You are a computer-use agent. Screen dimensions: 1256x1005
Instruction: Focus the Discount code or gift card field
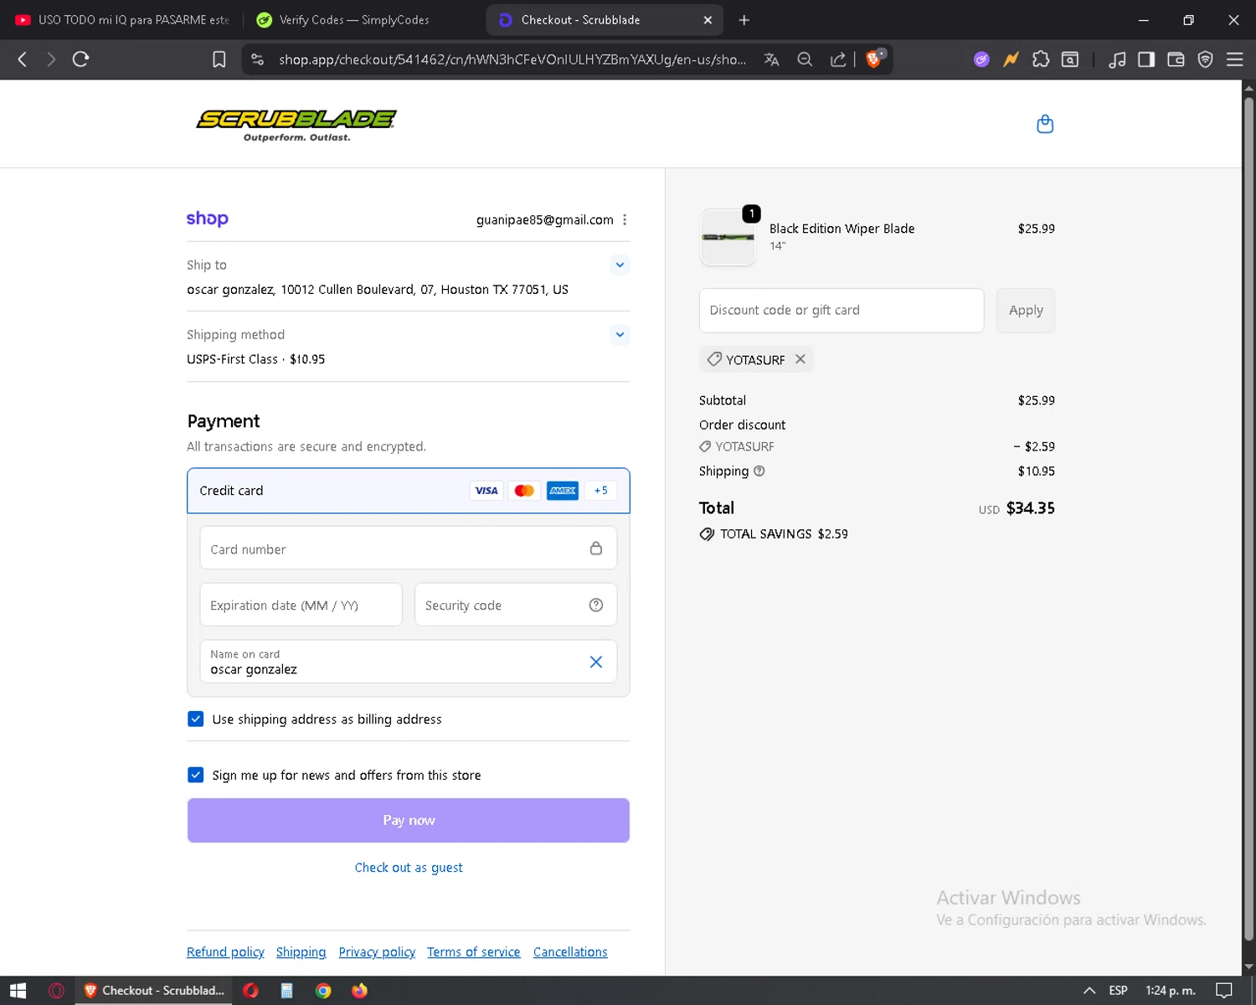pyautogui.click(x=842, y=310)
